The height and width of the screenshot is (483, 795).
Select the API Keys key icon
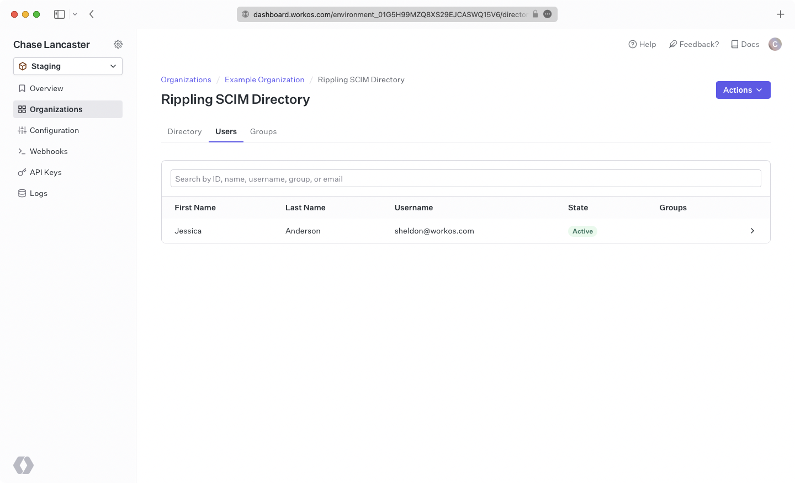click(x=22, y=172)
